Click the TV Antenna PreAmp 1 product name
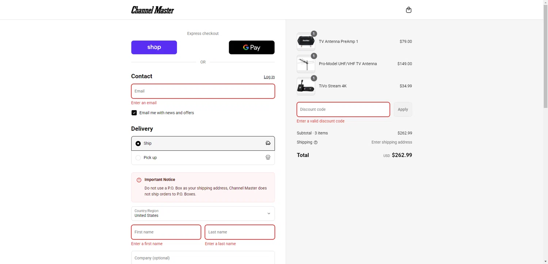This screenshot has height=264, width=548. [338, 42]
